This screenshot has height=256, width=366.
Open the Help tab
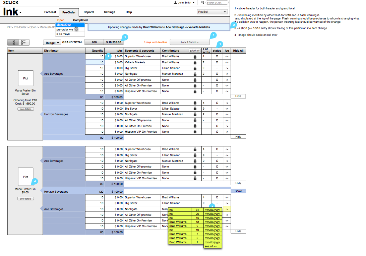tap(129, 12)
